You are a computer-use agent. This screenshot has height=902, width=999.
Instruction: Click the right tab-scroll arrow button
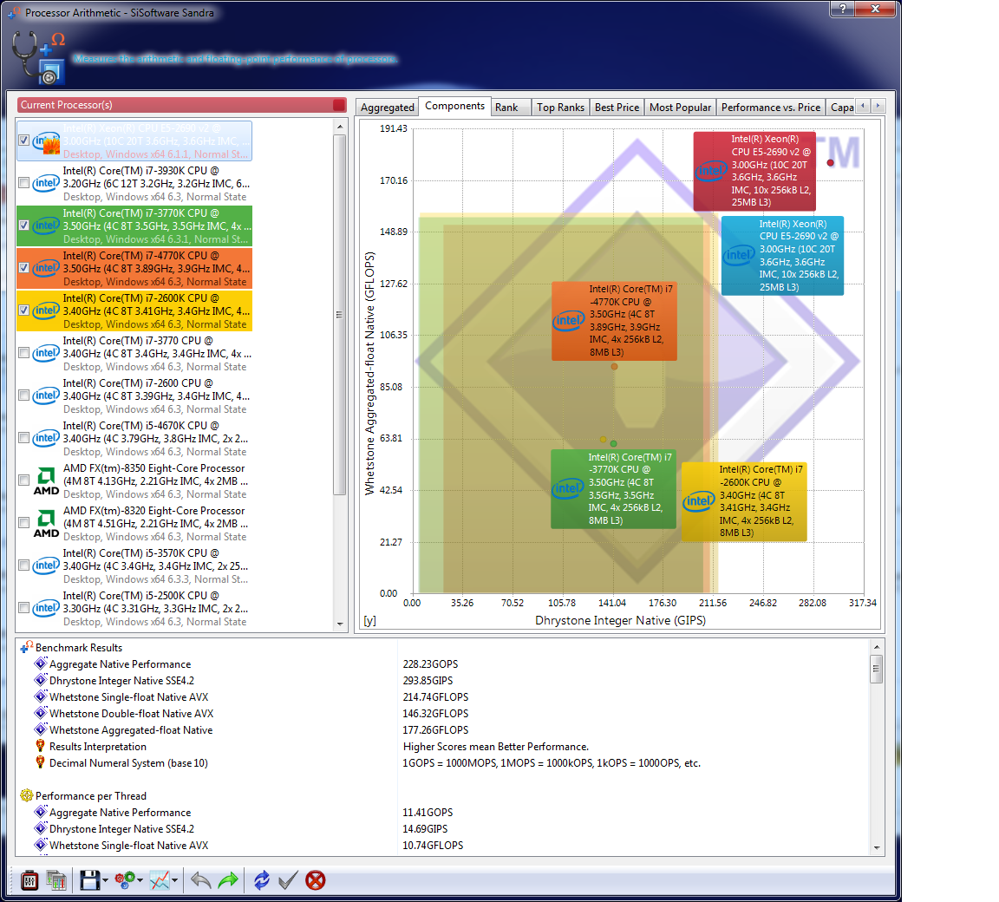(878, 106)
